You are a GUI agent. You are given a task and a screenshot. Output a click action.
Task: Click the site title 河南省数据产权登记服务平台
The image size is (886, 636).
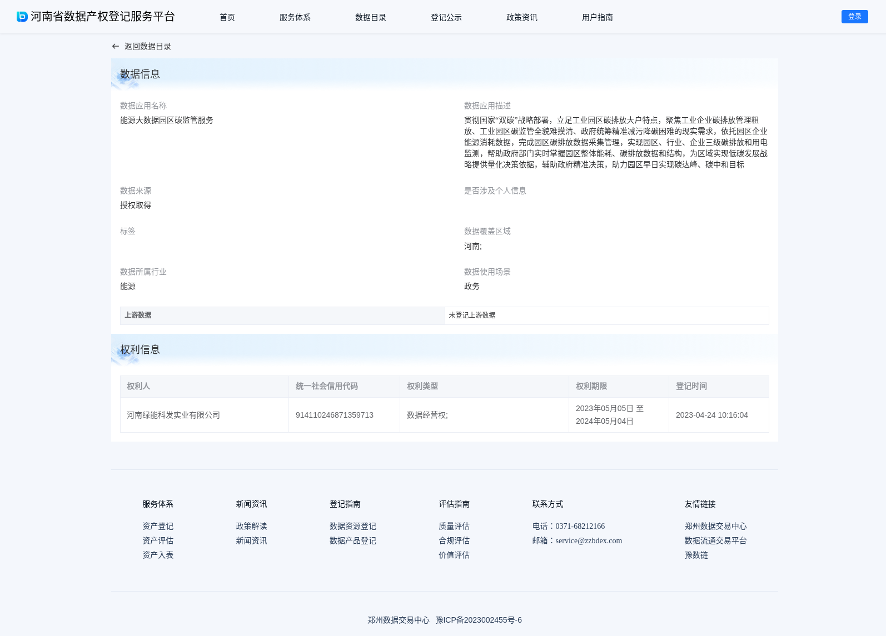[x=103, y=17]
